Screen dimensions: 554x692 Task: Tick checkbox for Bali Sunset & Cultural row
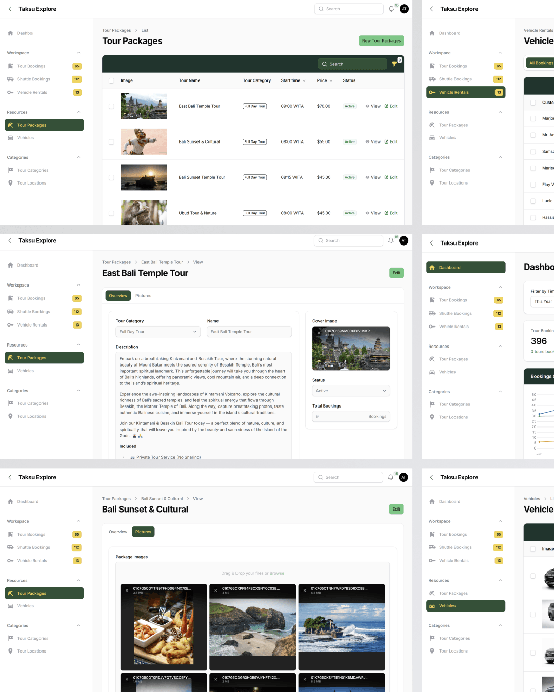[x=111, y=142]
